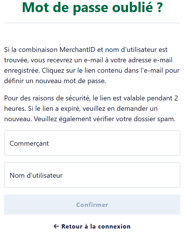Viewport: 186px width, 232px height.
Task: Click the right end of Commerçant field
Action: (173, 143)
